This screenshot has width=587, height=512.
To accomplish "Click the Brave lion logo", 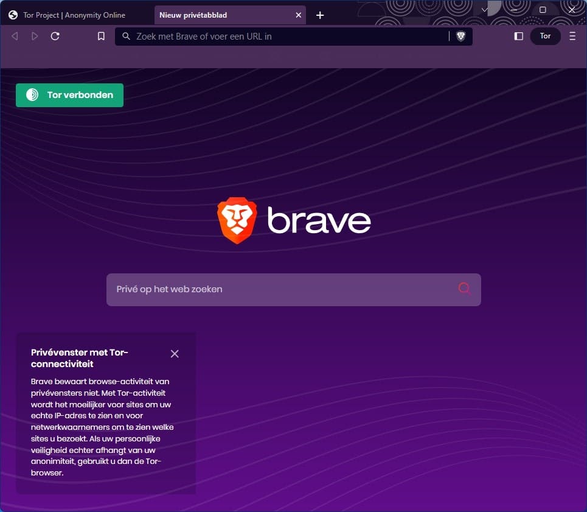I will coord(237,220).
